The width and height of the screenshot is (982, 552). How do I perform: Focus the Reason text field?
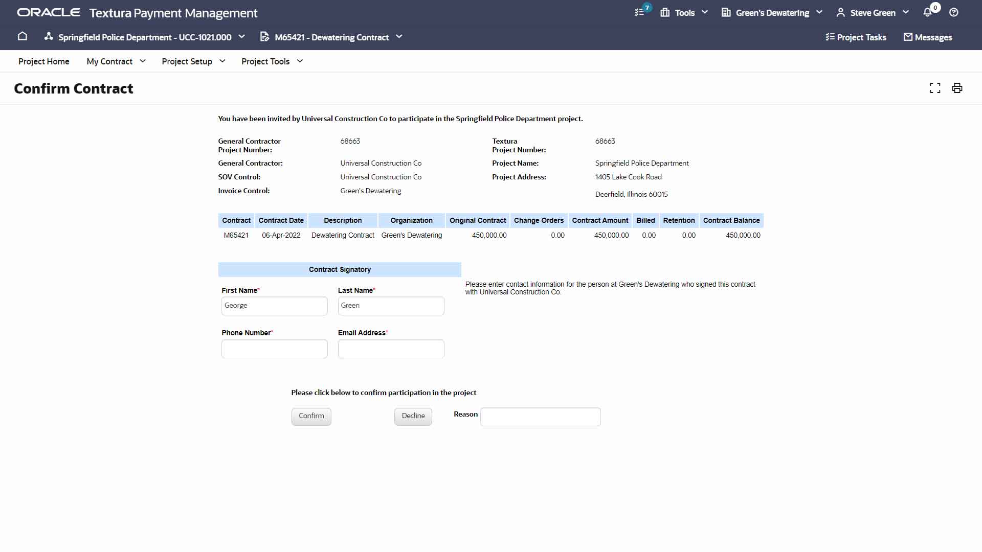(x=540, y=417)
